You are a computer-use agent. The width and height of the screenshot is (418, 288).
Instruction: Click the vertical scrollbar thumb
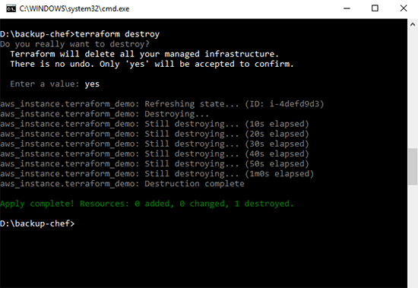pos(413,166)
